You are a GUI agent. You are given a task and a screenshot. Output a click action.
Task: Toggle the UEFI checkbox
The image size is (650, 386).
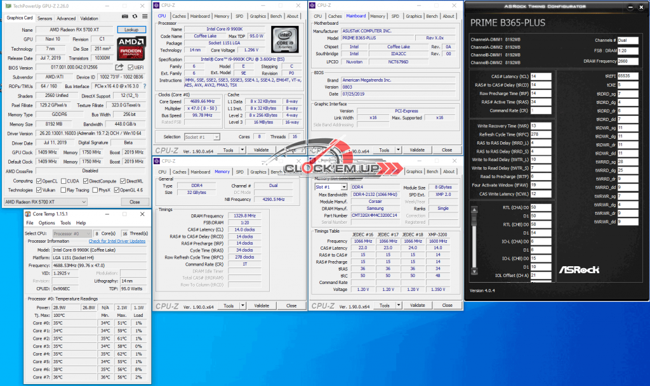point(131,67)
